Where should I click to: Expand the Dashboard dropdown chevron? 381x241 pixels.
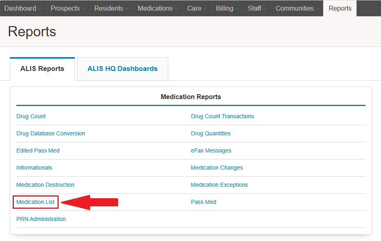pyautogui.click(x=40, y=9)
